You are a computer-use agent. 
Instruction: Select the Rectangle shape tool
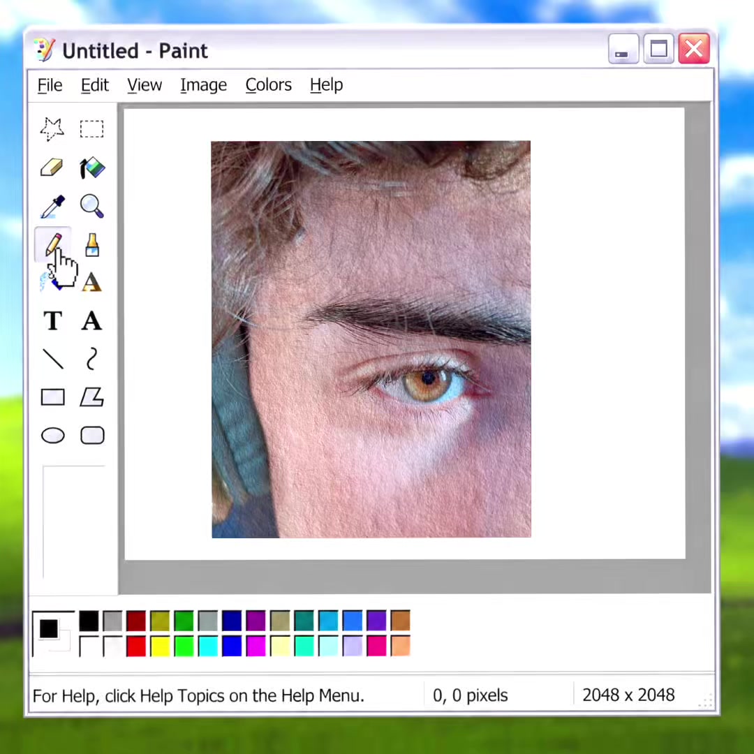coord(53,397)
